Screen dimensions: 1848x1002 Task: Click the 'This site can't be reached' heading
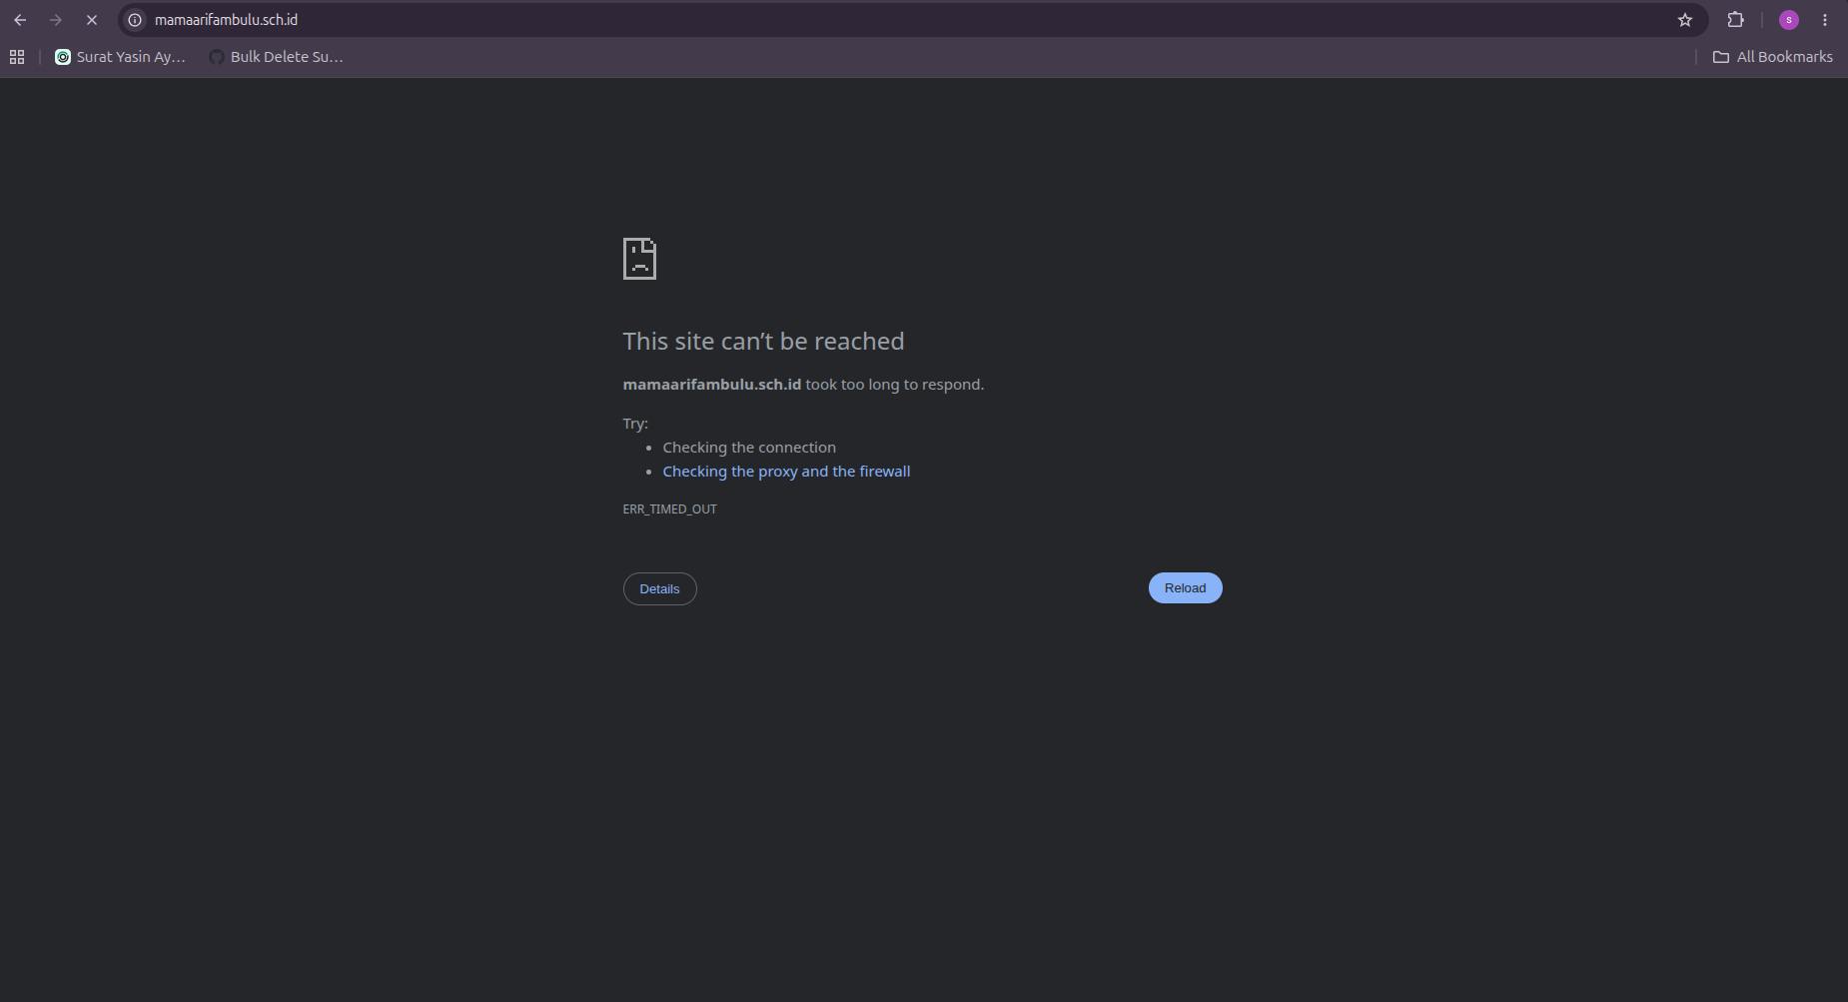(x=763, y=342)
